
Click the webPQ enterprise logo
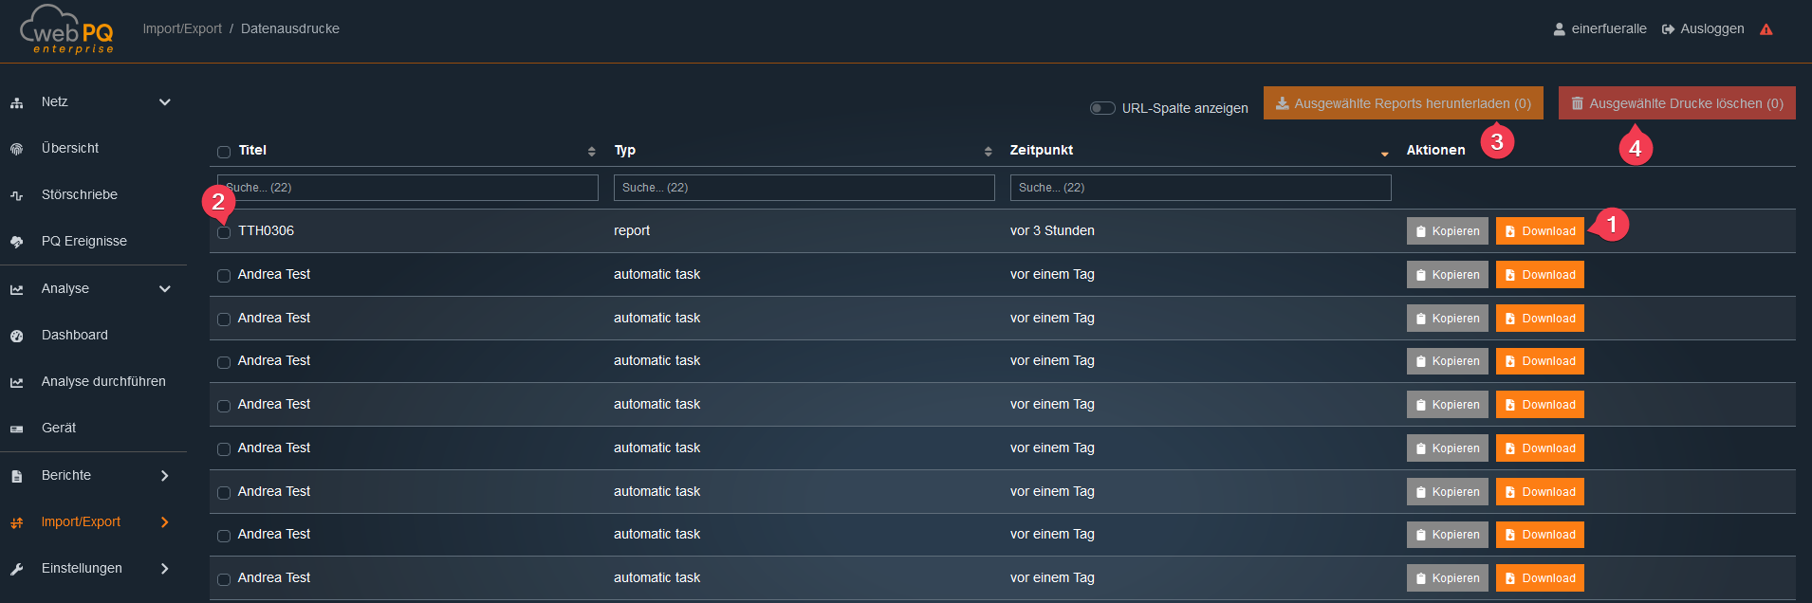pos(66,29)
